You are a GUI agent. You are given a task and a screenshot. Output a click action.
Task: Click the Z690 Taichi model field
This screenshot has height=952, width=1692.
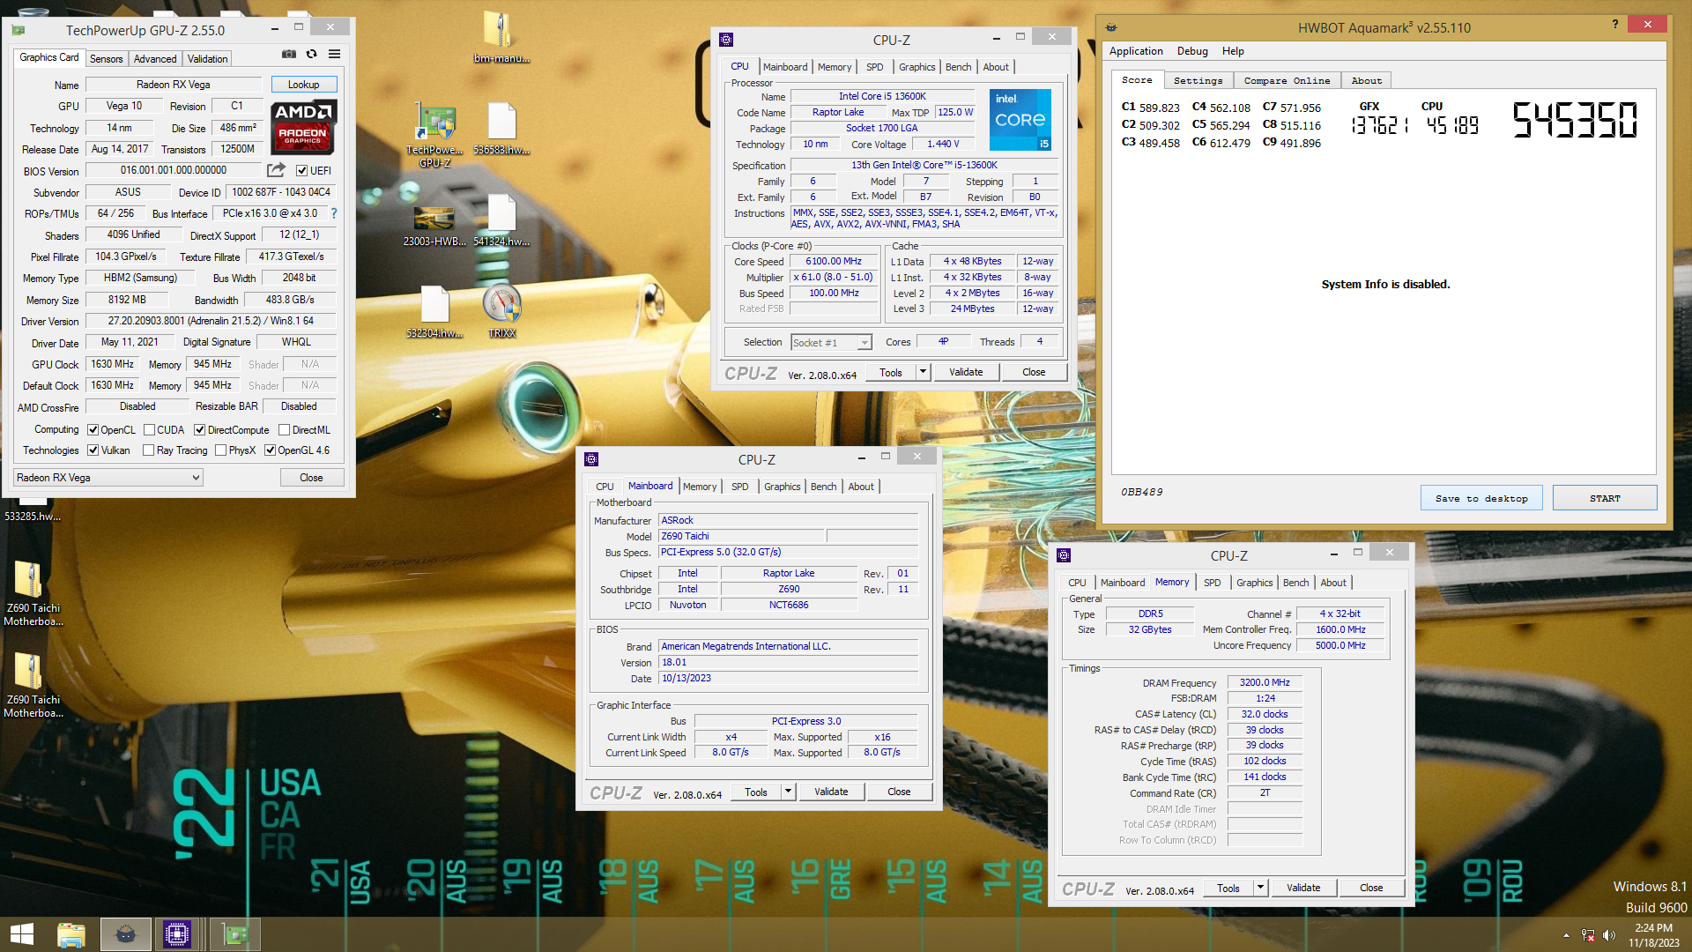(741, 536)
